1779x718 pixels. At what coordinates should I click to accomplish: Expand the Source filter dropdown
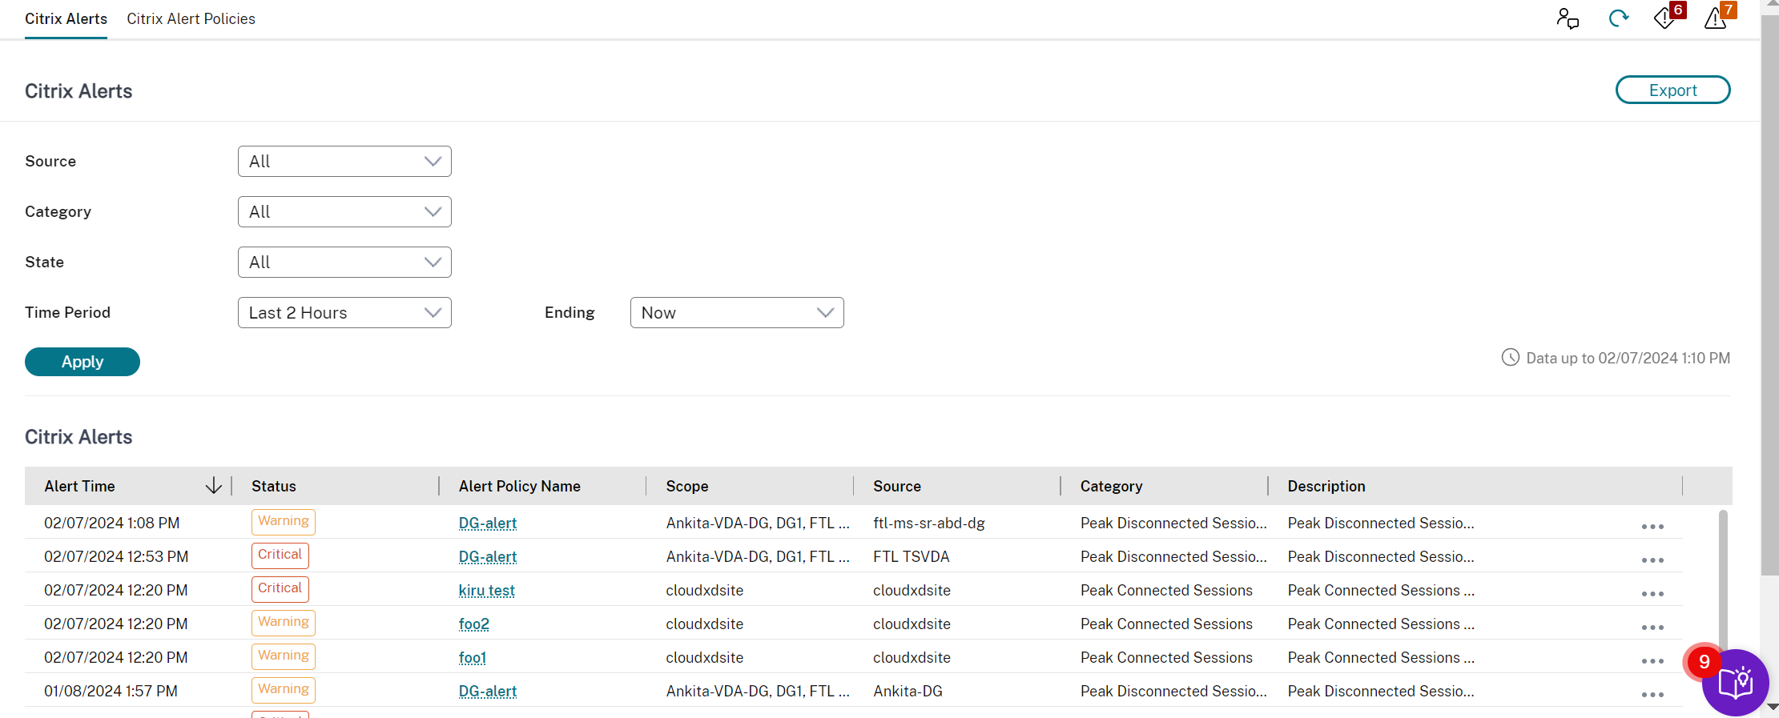point(344,162)
